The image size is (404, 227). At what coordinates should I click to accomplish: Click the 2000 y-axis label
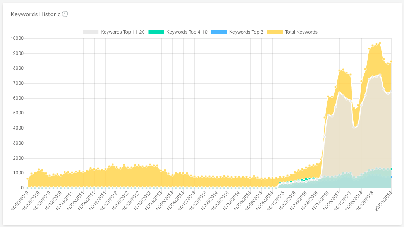(x=18, y=158)
